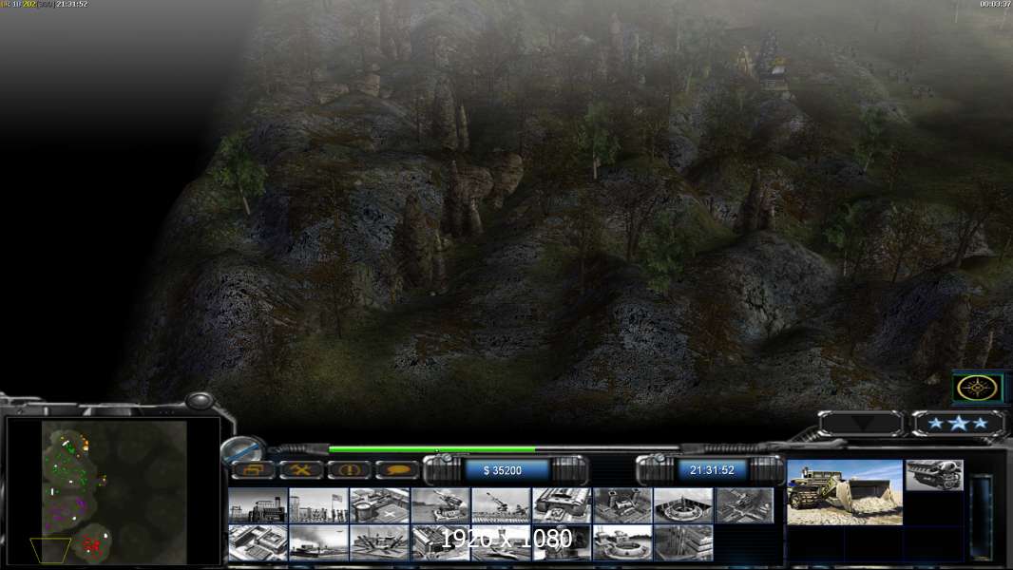1013x570 pixels.
Task: Click the green experience progress bar
Action: [431, 449]
